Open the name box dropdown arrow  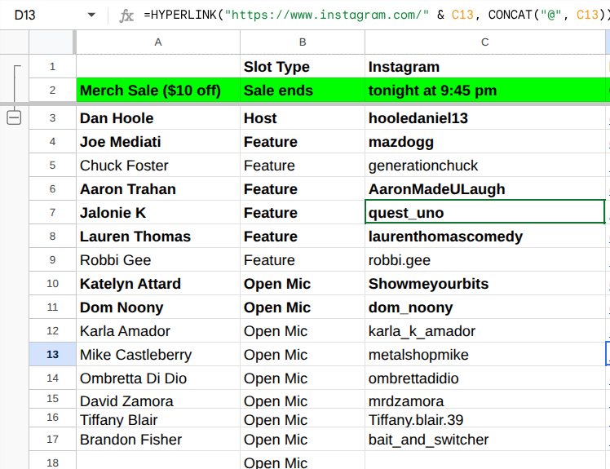click(91, 15)
